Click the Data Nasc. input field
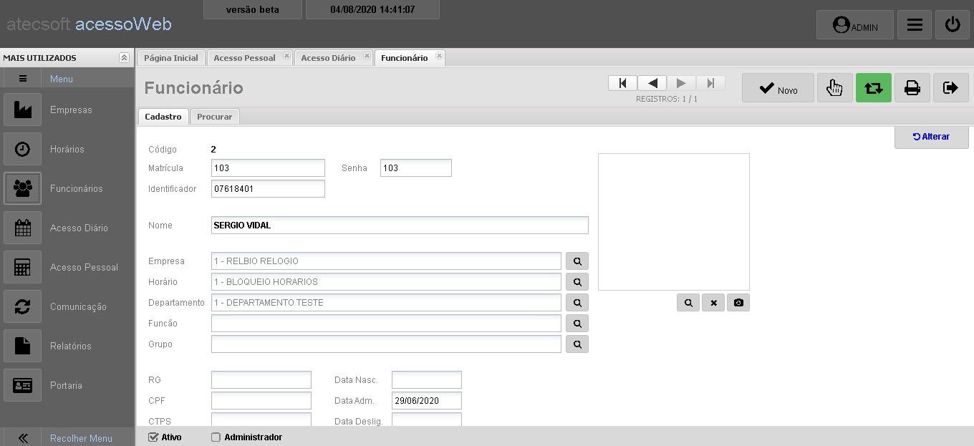The image size is (974, 446). pos(427,380)
